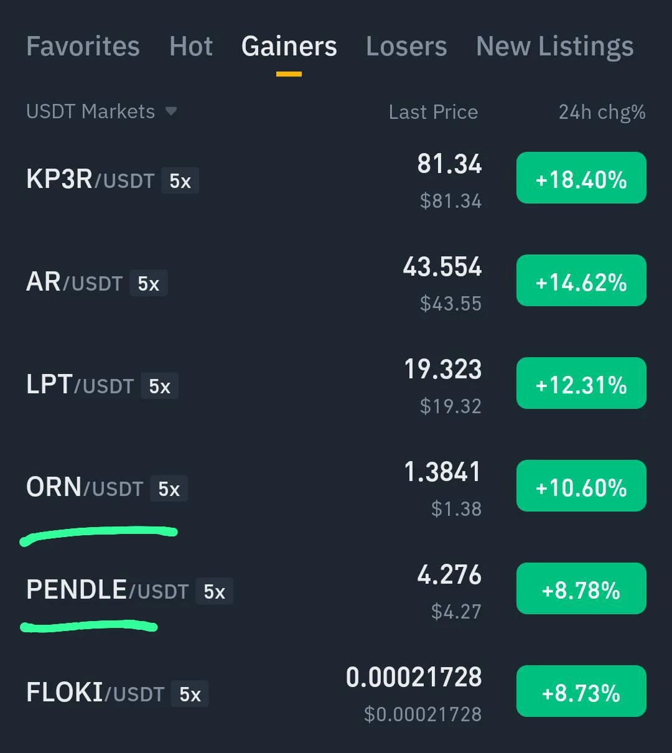Sort by 24h chg% column header
Viewport: 672px width, 753px height.
602,112
